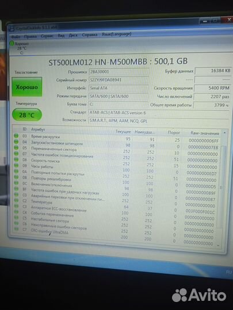Click status dot for 0C Включения/отключения

tap(16, 183)
